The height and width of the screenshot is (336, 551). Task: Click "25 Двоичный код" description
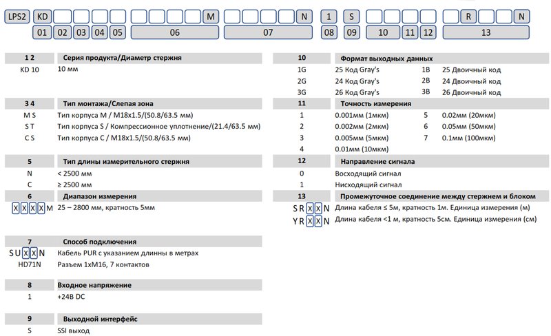(x=471, y=70)
